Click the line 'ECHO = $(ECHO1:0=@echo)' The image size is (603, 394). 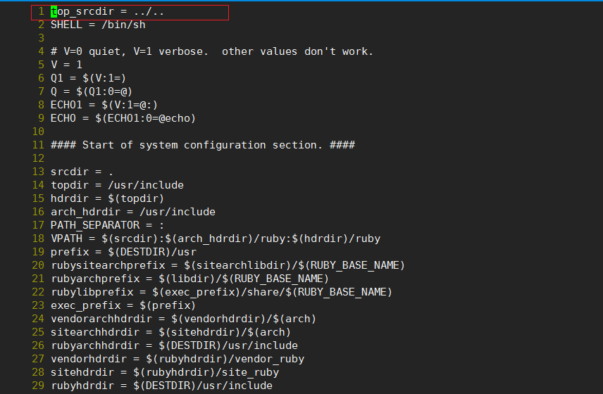click(123, 118)
